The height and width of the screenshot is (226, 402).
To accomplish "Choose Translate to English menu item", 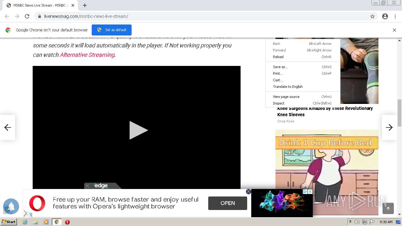I will [x=303, y=87].
